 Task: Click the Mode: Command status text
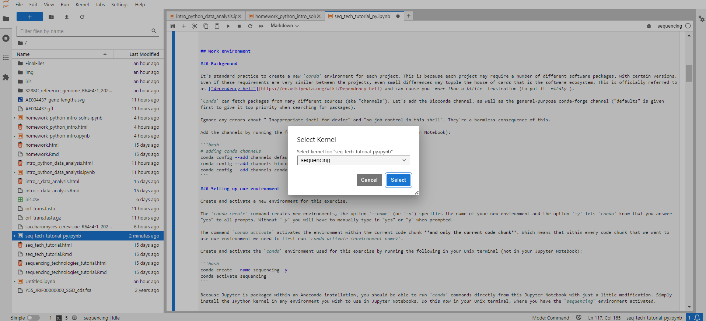[x=551, y=318]
